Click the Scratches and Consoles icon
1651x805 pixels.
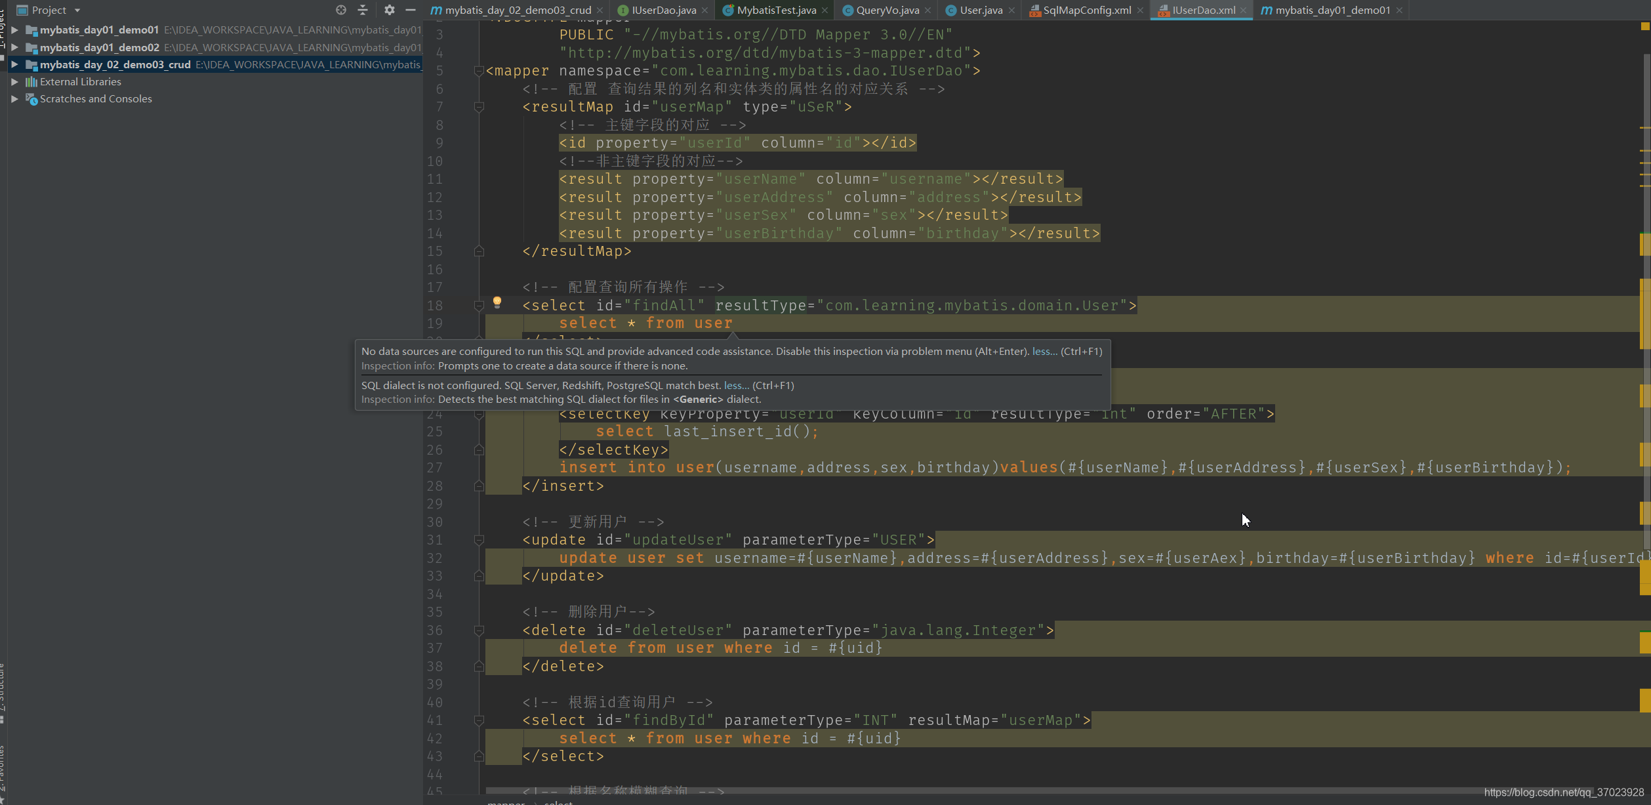31,99
